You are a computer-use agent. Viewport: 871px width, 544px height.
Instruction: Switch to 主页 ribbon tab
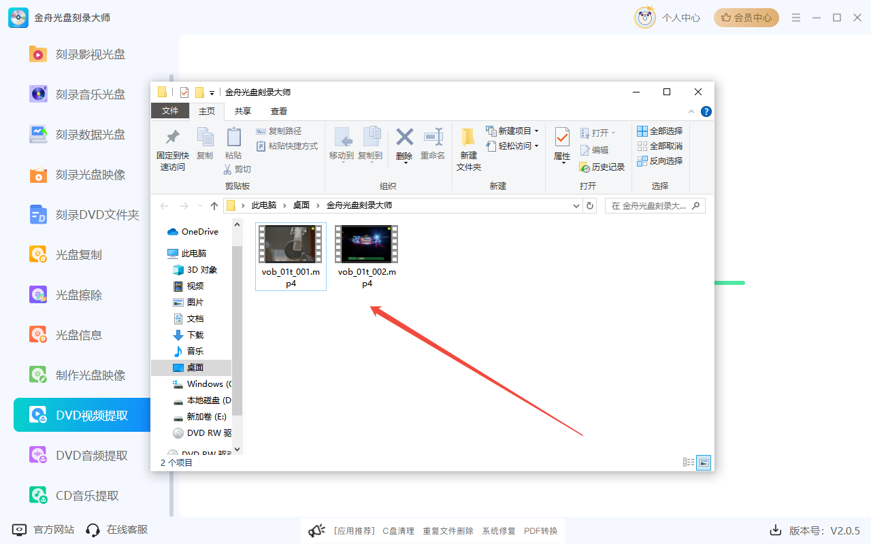point(206,111)
